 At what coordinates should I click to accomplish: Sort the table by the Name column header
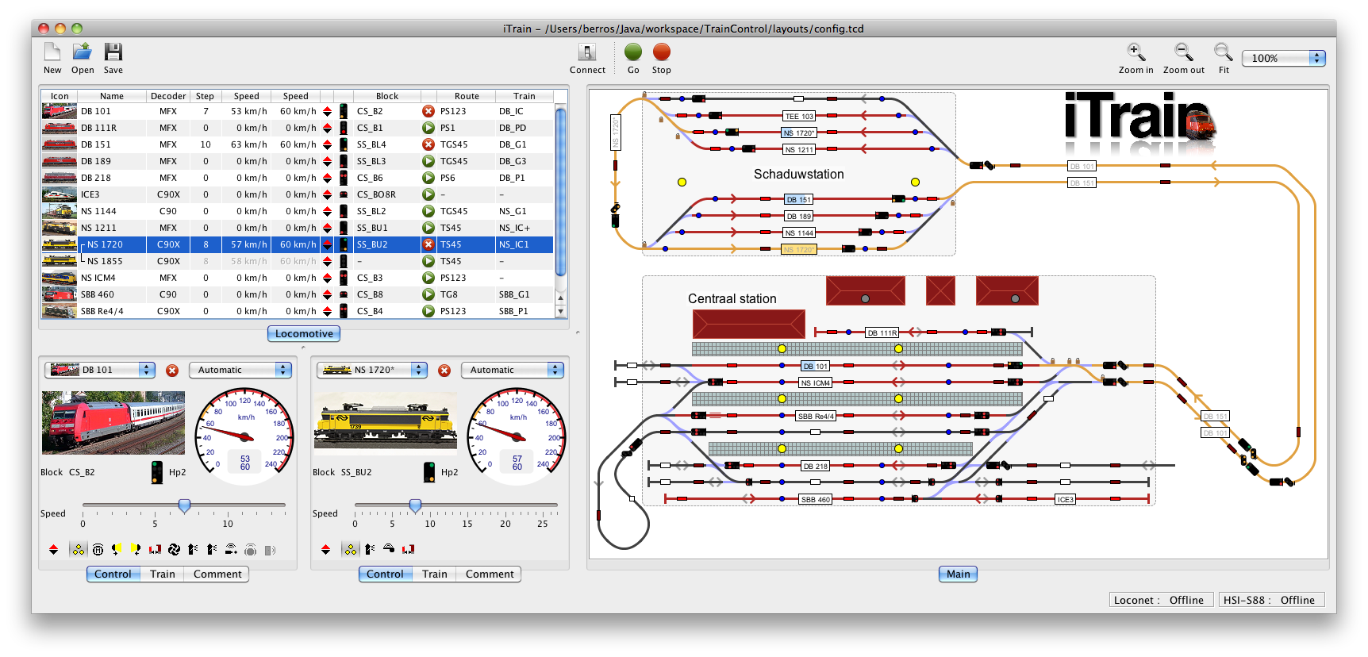112,96
